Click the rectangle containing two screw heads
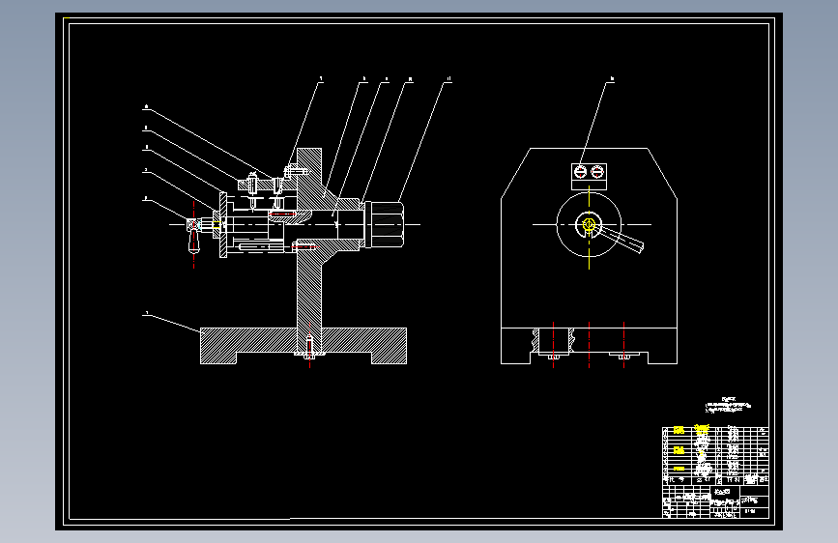838x543 pixels. pos(589,177)
